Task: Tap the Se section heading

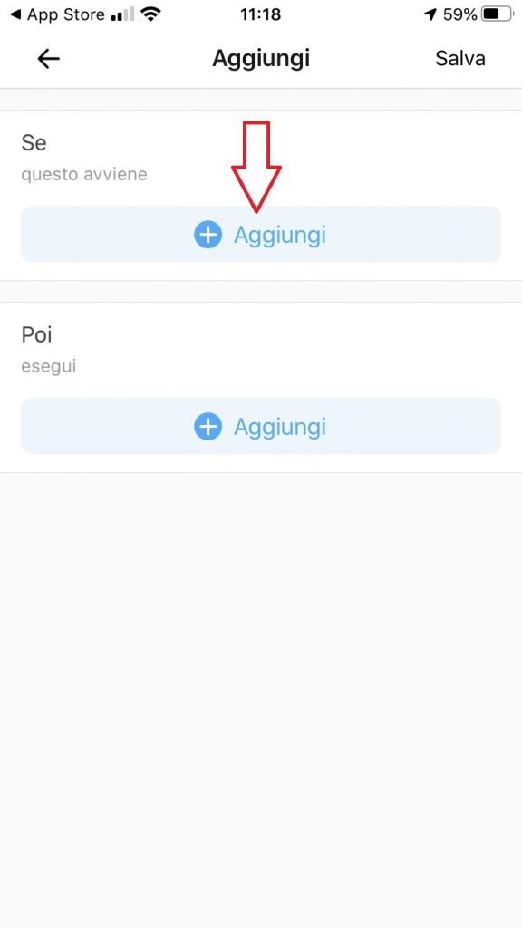Action: [34, 142]
